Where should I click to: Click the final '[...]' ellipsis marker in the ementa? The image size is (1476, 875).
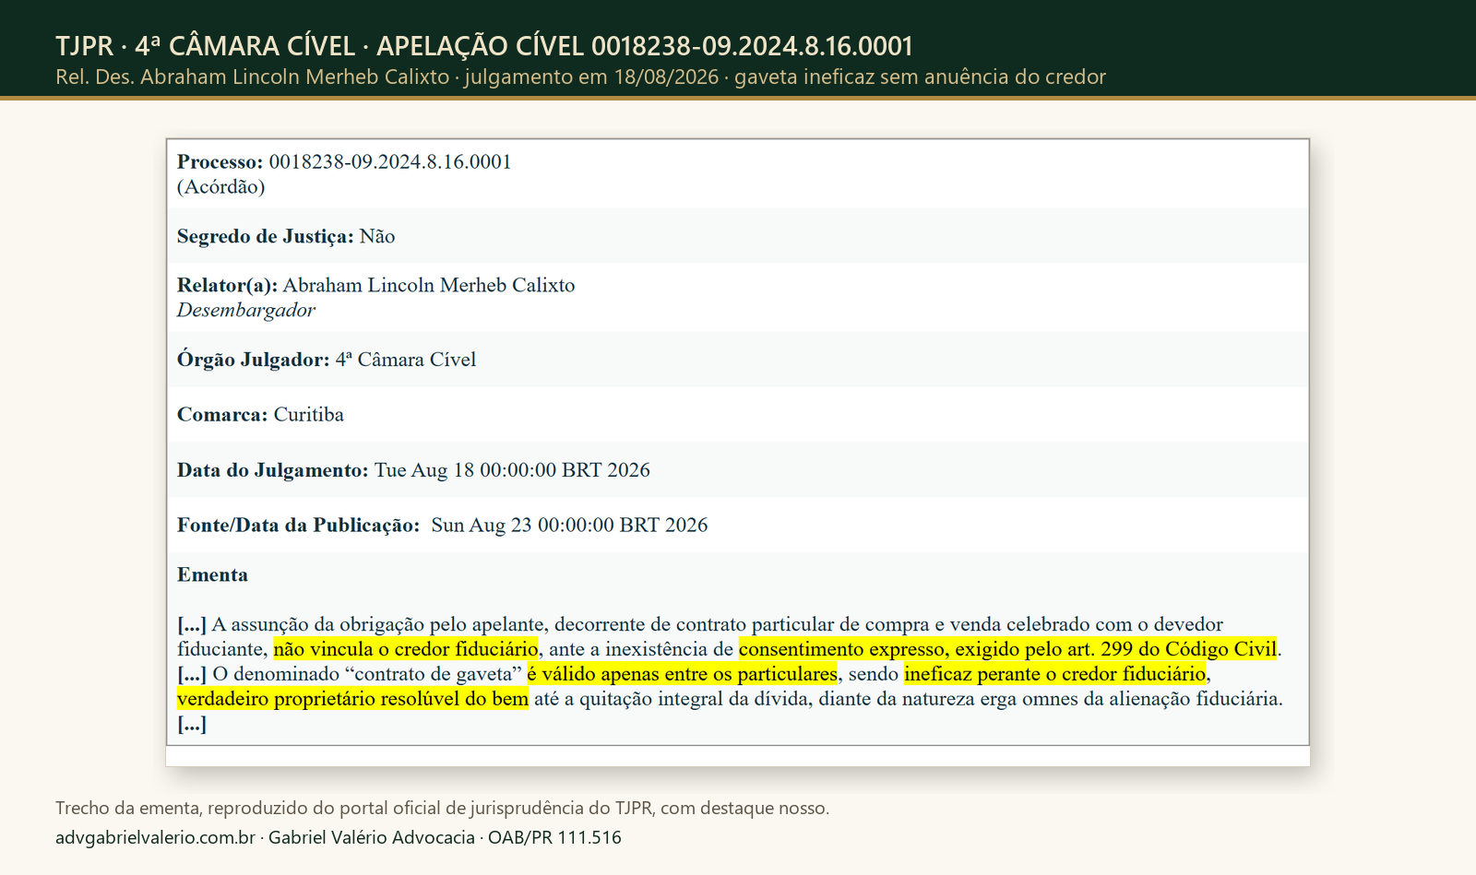tap(192, 724)
